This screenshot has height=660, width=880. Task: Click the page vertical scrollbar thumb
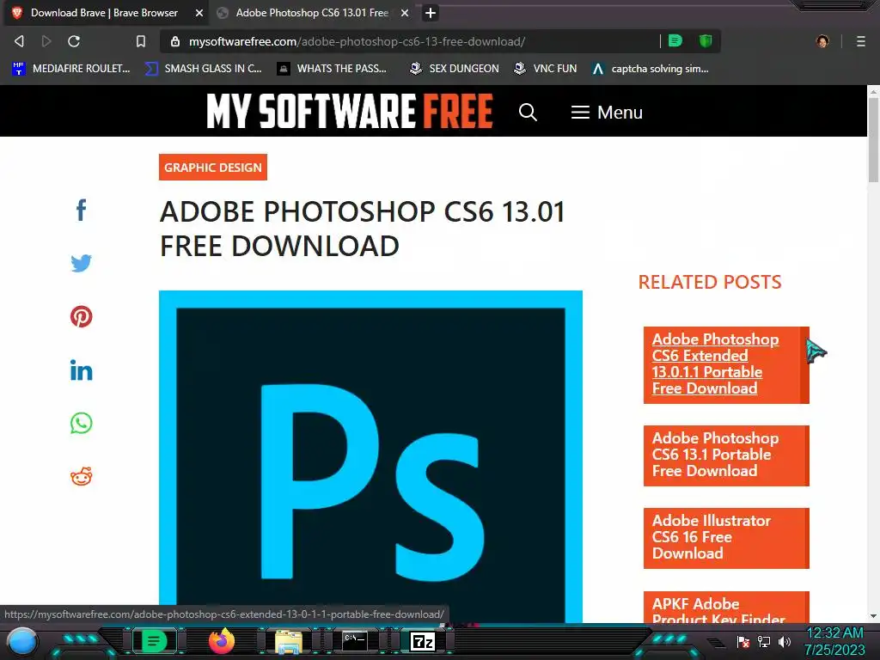point(873,139)
